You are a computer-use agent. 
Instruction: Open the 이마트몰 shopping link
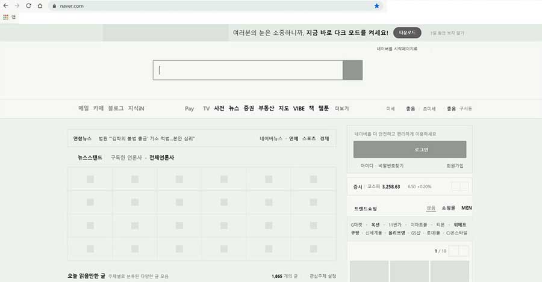point(419,225)
